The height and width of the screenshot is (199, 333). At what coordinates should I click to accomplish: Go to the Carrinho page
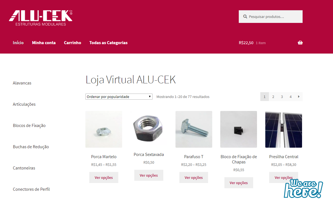pos(72,43)
